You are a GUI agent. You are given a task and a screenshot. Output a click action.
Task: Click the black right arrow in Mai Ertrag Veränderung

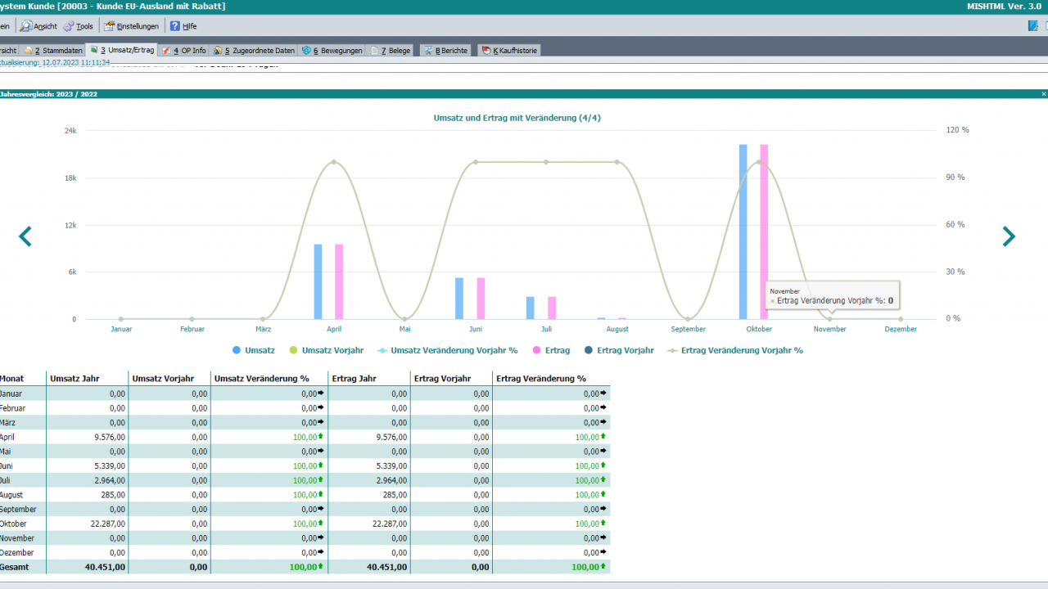tap(603, 451)
